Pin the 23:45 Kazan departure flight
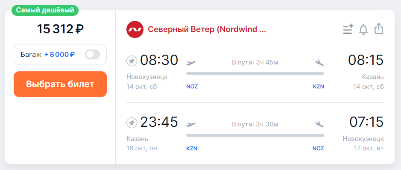The image size is (401, 170). [132, 123]
